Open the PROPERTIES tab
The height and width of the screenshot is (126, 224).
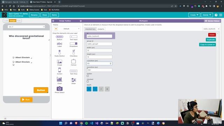pos(90,29)
